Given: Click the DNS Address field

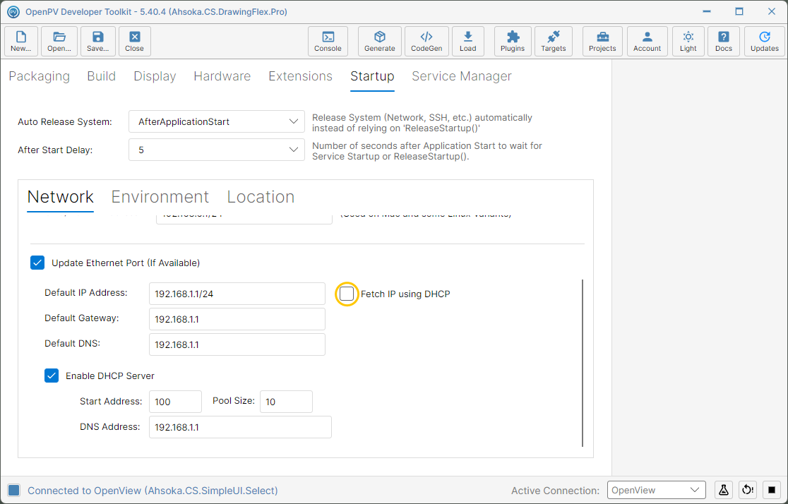Looking at the screenshot, I should point(240,427).
